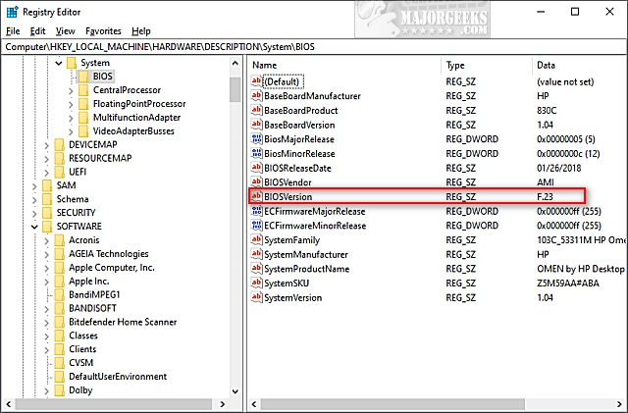This screenshot has height=413, width=628.
Task: Expand the SAM key
Action: (35, 186)
